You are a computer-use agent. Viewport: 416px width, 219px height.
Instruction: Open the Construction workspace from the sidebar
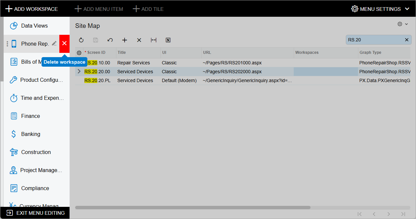(14, 152)
